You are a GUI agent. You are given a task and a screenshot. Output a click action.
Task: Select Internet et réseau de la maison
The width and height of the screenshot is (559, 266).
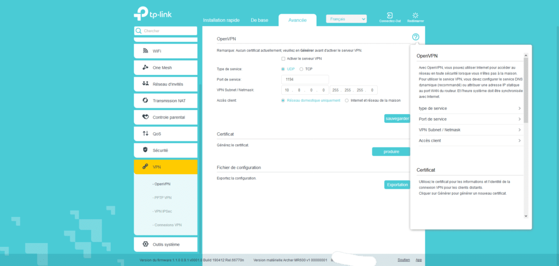[x=347, y=100]
